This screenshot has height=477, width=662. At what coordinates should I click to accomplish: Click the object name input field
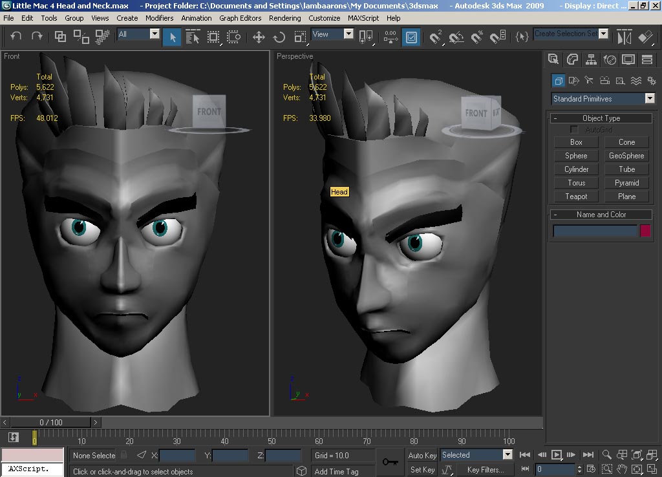pyautogui.click(x=595, y=231)
